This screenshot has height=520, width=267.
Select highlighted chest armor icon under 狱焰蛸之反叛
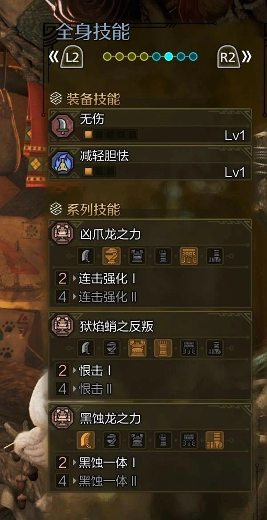tap(137, 348)
